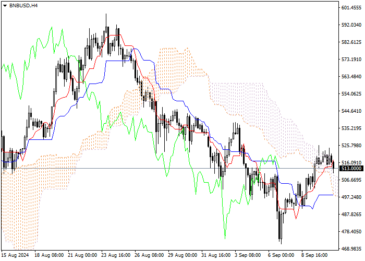Image resolution: width=365 pixels, height=261 pixels.
Task: Select the 3 Sep 08:00 time label
Action: [x=248, y=255]
